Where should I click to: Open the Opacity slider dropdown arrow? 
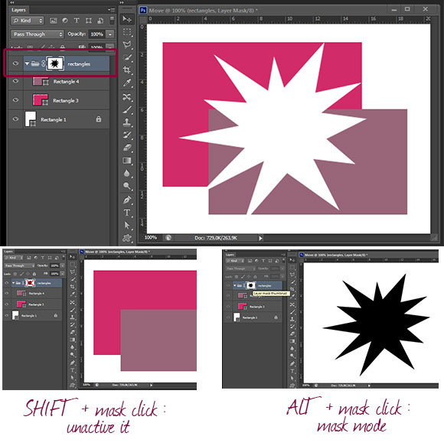(x=110, y=34)
